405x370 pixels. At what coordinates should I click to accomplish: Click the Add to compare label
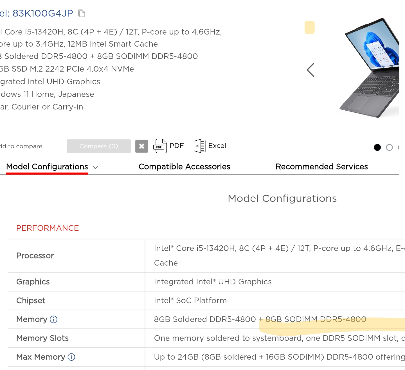(21, 146)
